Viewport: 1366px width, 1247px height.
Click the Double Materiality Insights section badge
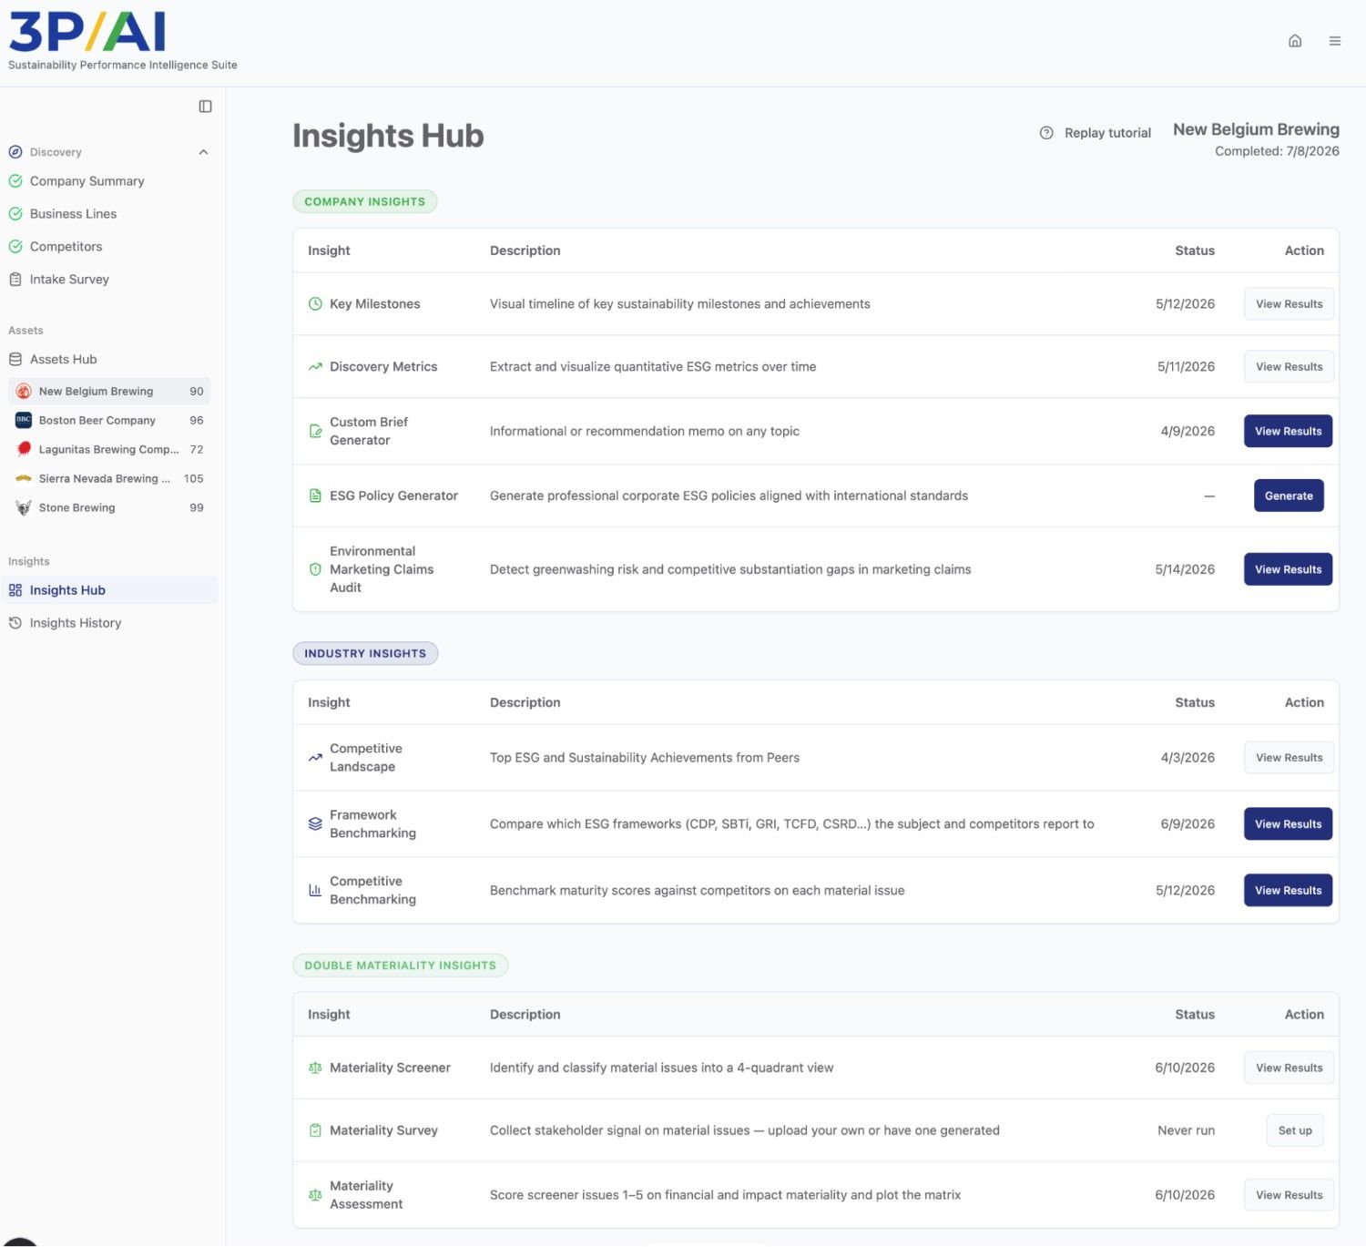401,966
